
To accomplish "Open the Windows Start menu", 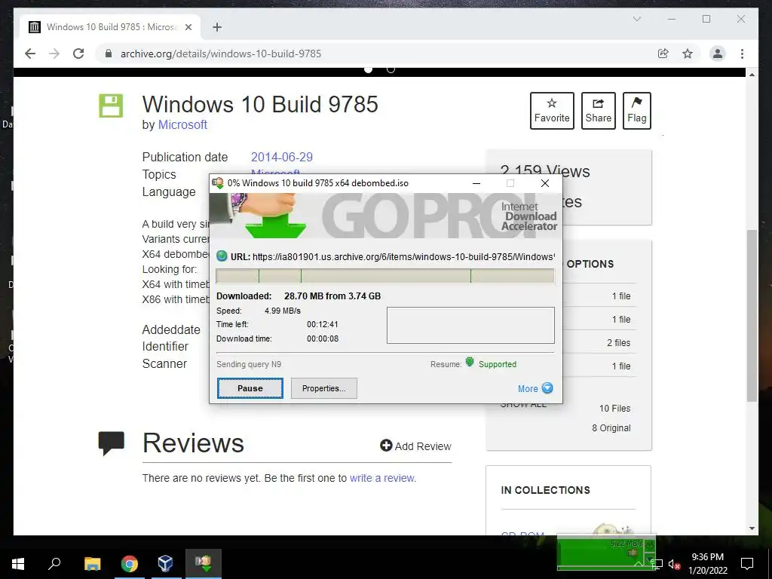I will (x=18, y=564).
